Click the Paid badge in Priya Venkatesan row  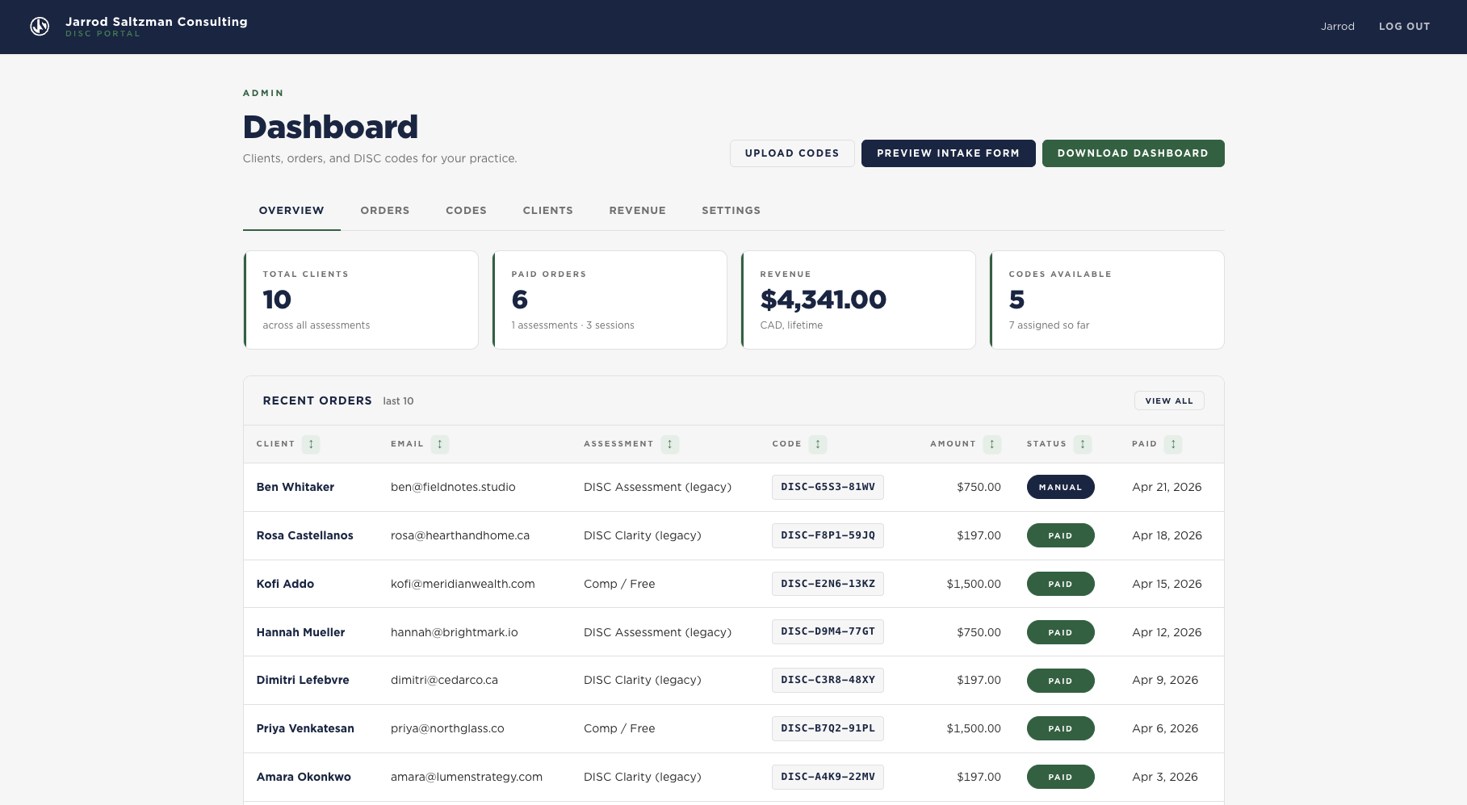point(1060,728)
